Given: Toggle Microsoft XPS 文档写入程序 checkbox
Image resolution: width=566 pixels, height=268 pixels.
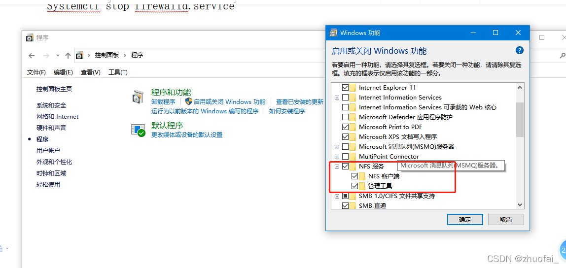Looking at the screenshot, I should pyautogui.click(x=346, y=136).
